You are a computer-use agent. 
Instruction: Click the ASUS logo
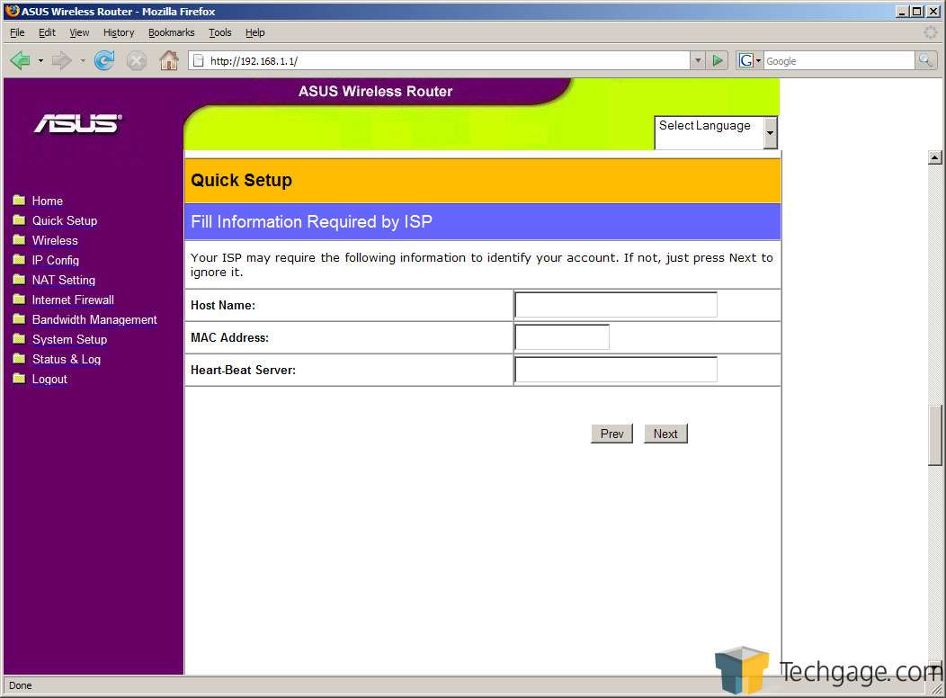point(78,123)
